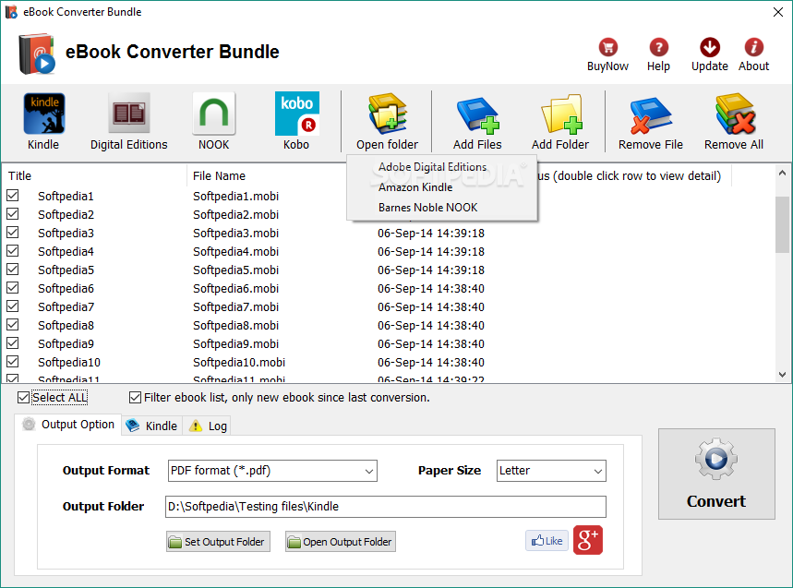Switch to the Log tab
This screenshot has height=588, width=793.
point(208,426)
